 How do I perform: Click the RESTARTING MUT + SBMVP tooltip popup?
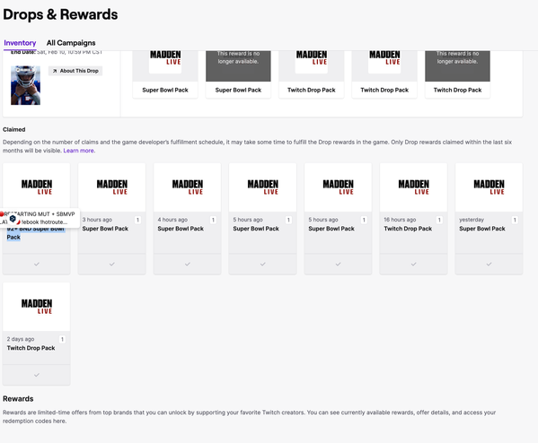pos(40,218)
